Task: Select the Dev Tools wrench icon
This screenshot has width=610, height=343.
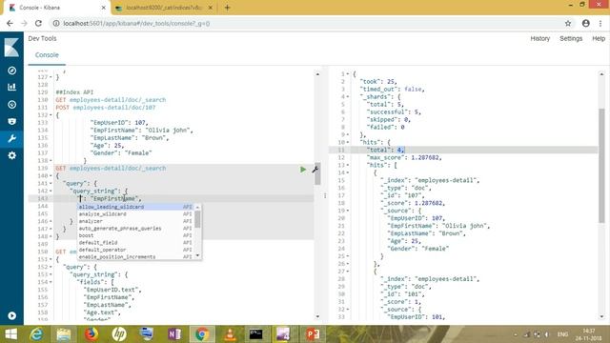Action: [x=11, y=138]
